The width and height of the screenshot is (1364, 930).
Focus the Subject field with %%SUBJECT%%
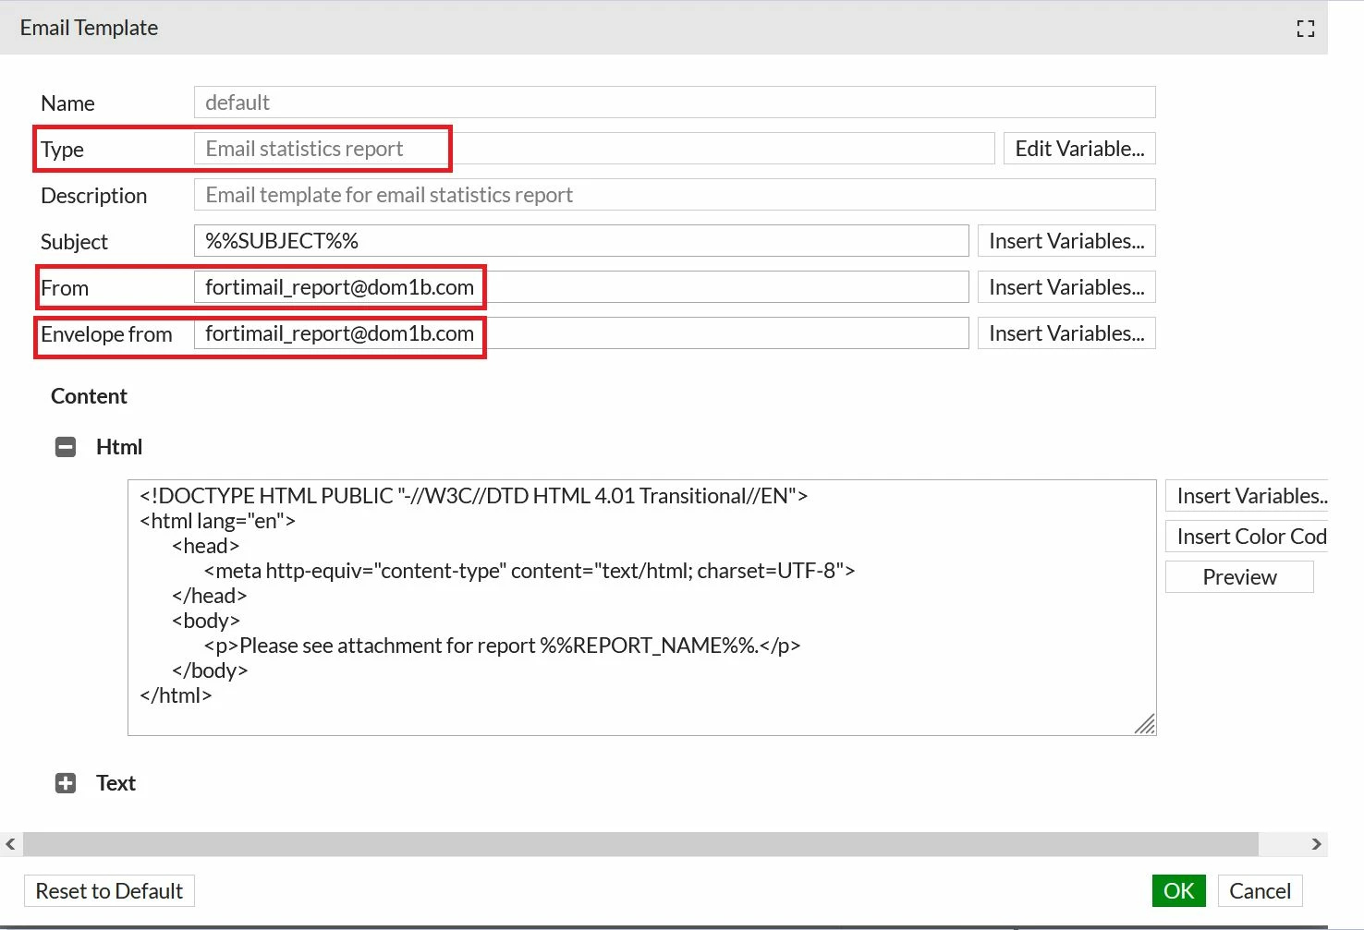point(581,241)
